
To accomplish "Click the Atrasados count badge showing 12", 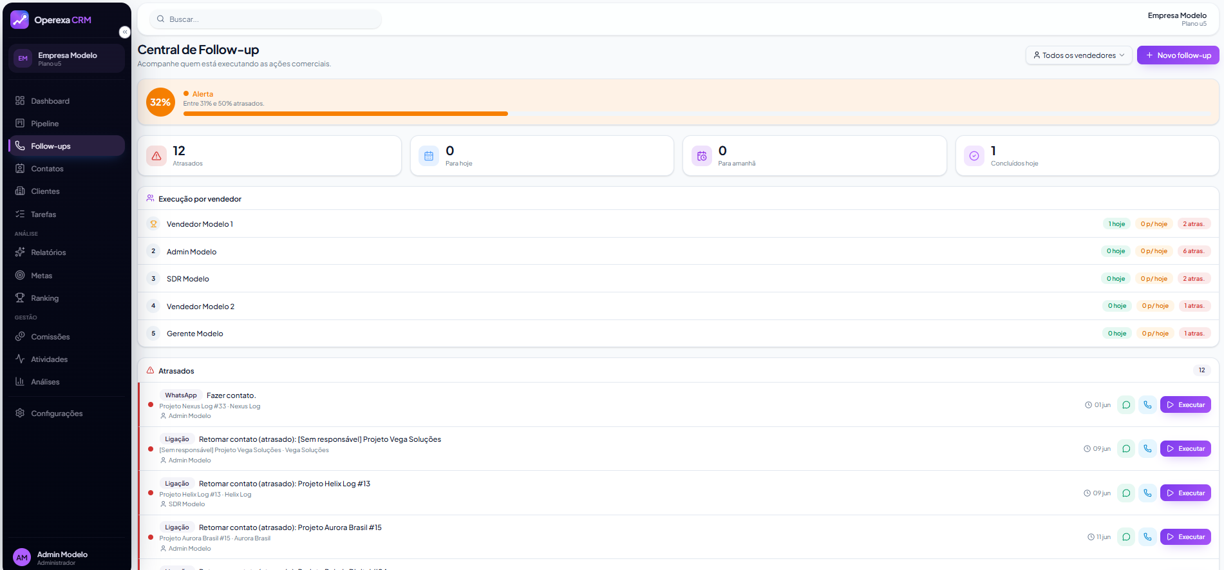I will tap(1201, 370).
